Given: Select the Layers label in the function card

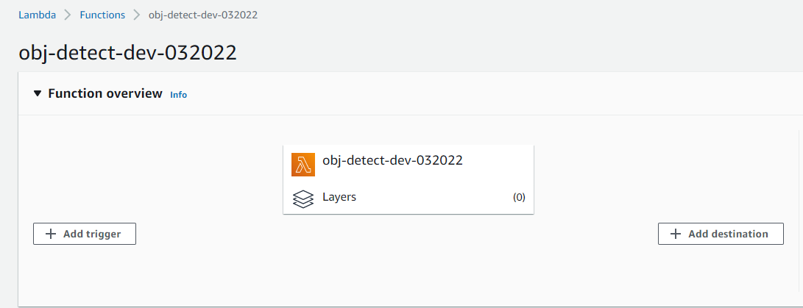Looking at the screenshot, I should 339,197.
